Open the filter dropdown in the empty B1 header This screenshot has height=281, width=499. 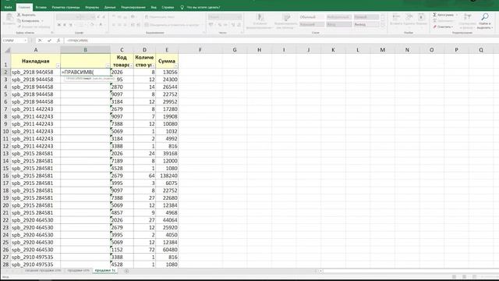(108, 66)
